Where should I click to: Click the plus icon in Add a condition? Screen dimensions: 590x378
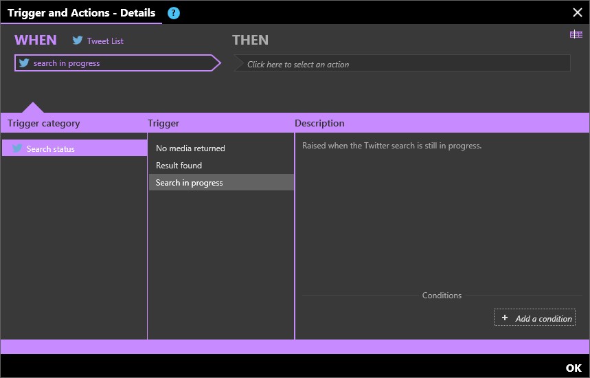pyautogui.click(x=505, y=318)
